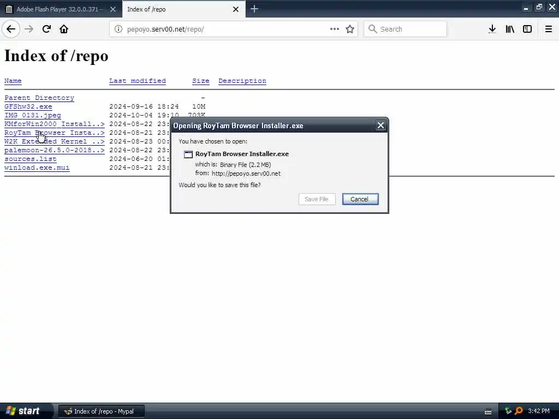Click the 10M file size text
The width and height of the screenshot is (559, 419).
(199, 106)
